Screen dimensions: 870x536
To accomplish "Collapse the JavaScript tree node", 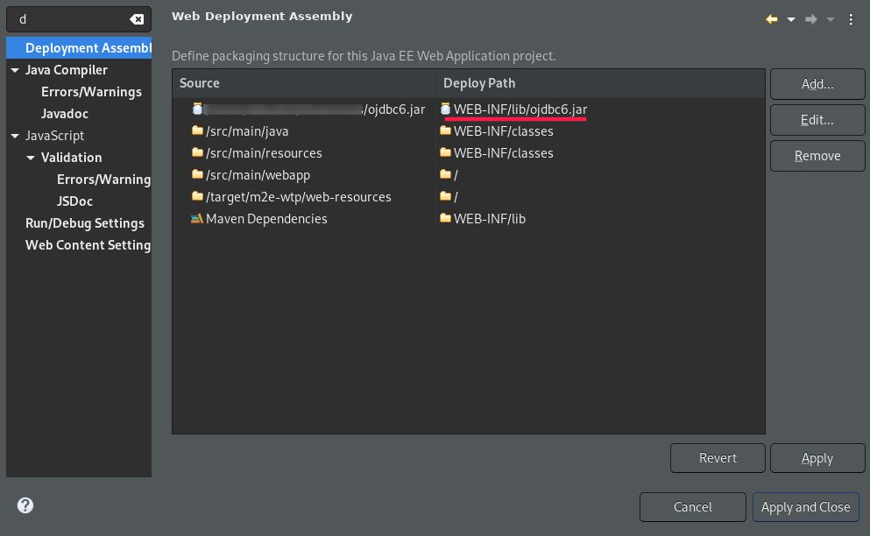I will 15,136.
